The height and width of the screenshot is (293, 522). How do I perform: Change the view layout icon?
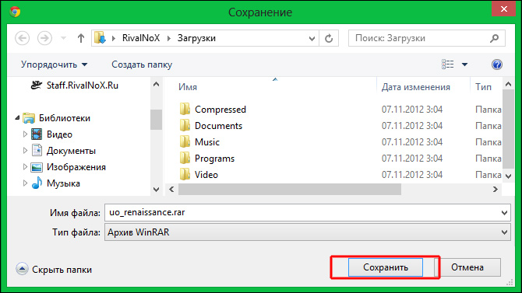pyautogui.click(x=447, y=64)
